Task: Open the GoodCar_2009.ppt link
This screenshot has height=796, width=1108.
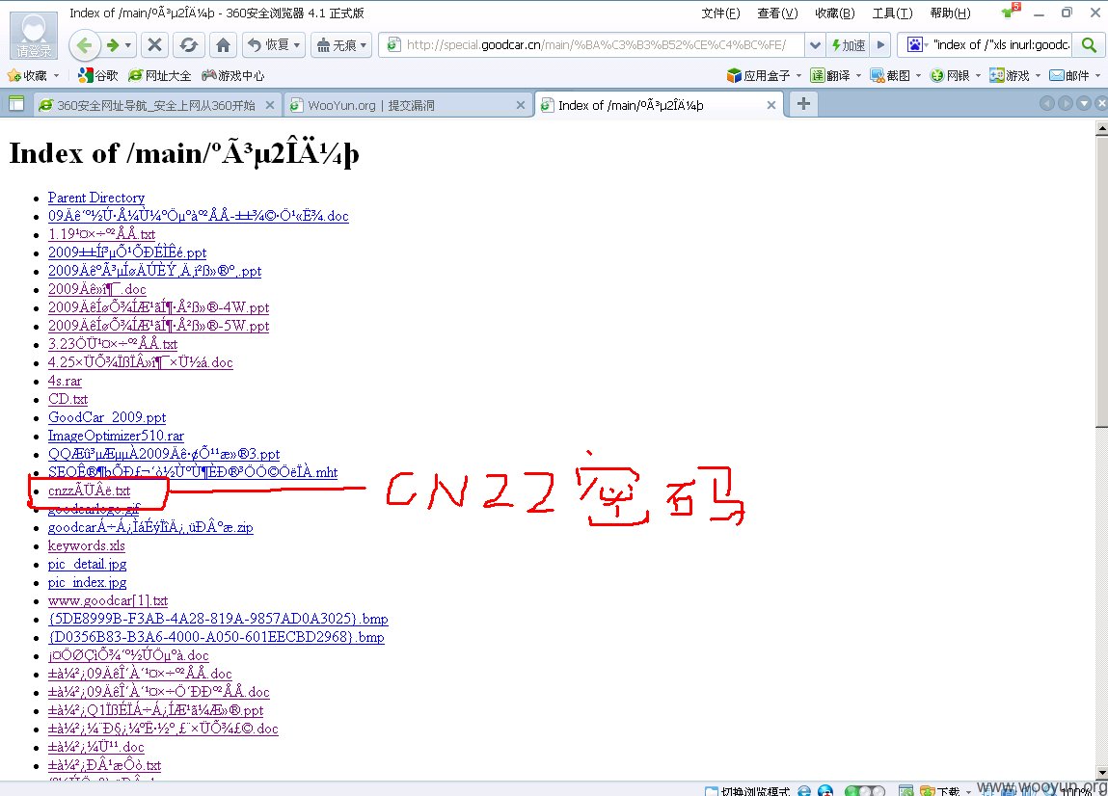Action: pos(107,418)
